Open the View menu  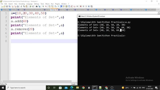pos(15,4)
